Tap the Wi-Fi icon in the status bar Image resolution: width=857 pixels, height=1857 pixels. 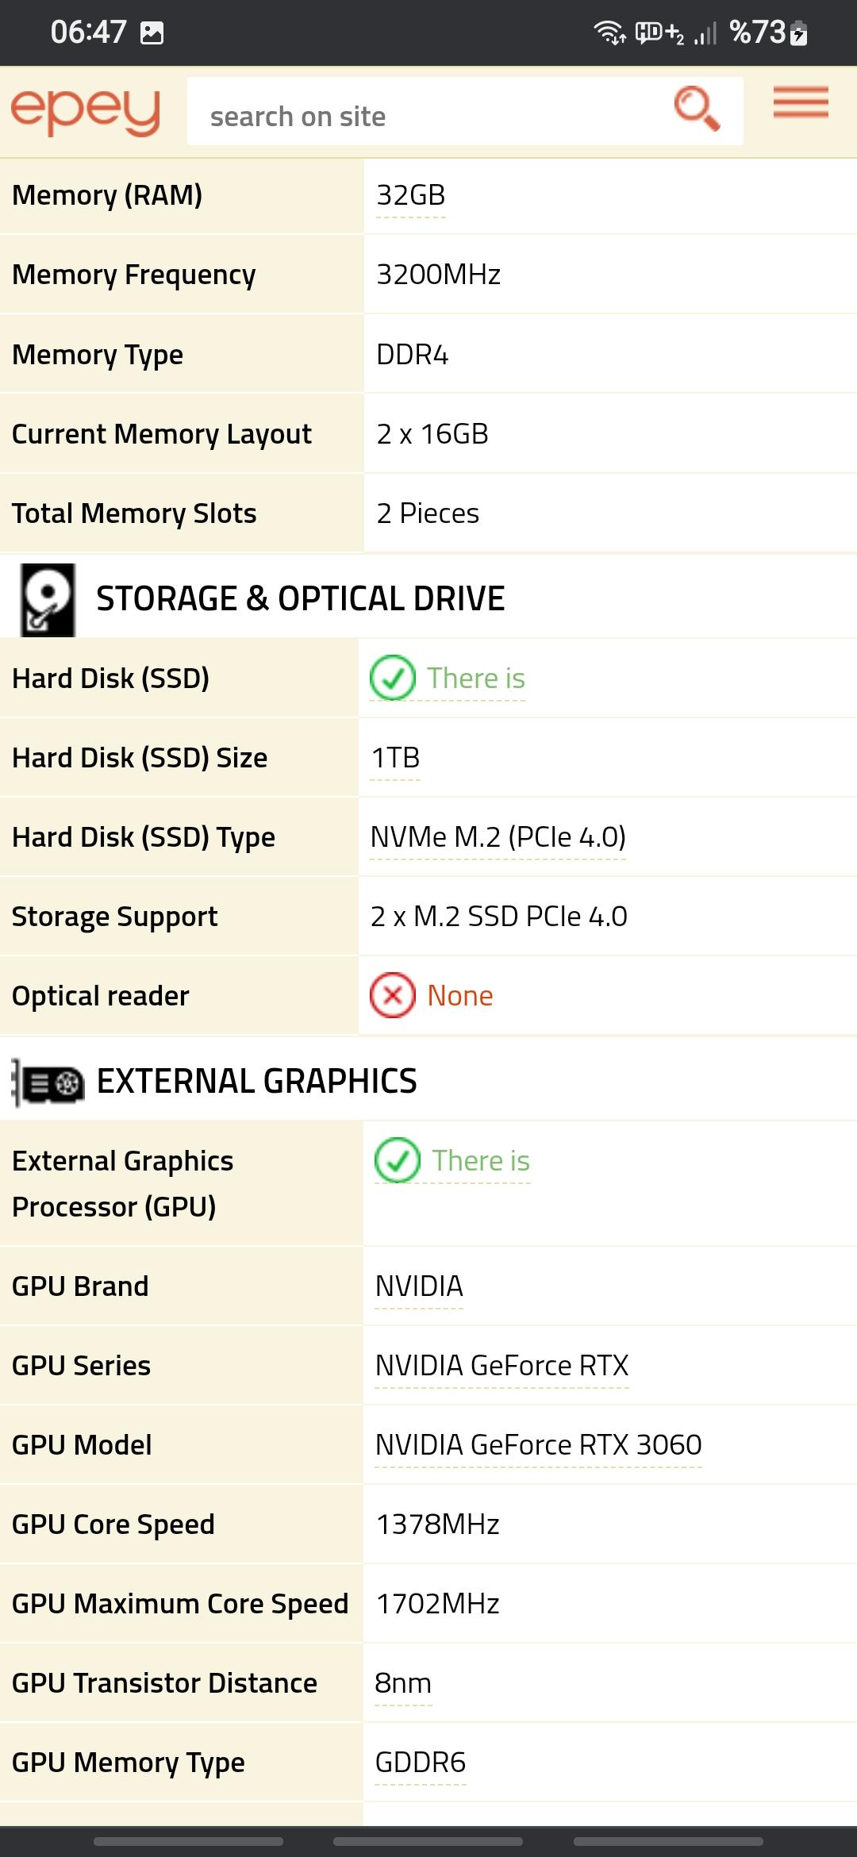[608, 32]
